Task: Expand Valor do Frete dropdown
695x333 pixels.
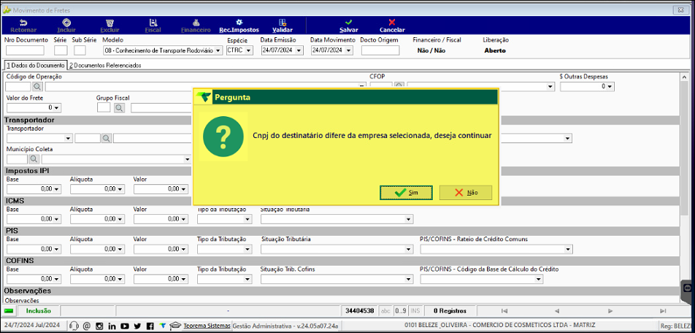Action: (57, 108)
